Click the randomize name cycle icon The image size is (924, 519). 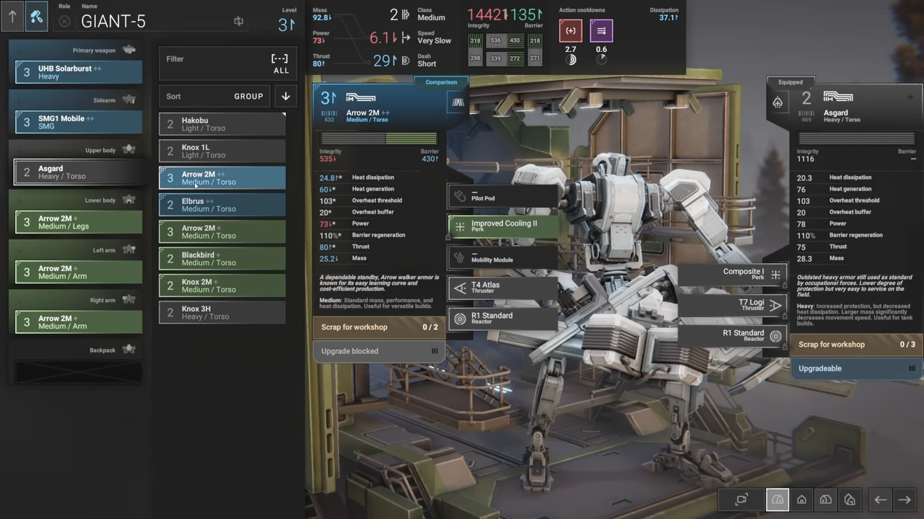tap(238, 22)
